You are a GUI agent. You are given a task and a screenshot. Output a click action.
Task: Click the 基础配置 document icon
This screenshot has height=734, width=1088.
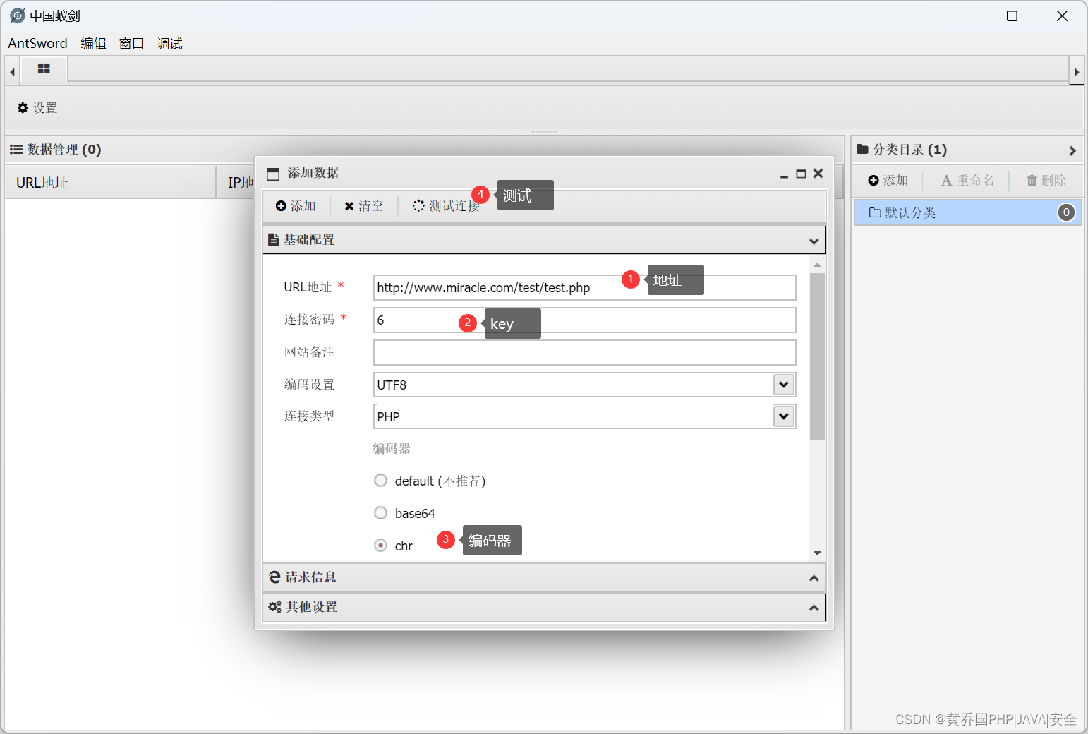tap(274, 241)
